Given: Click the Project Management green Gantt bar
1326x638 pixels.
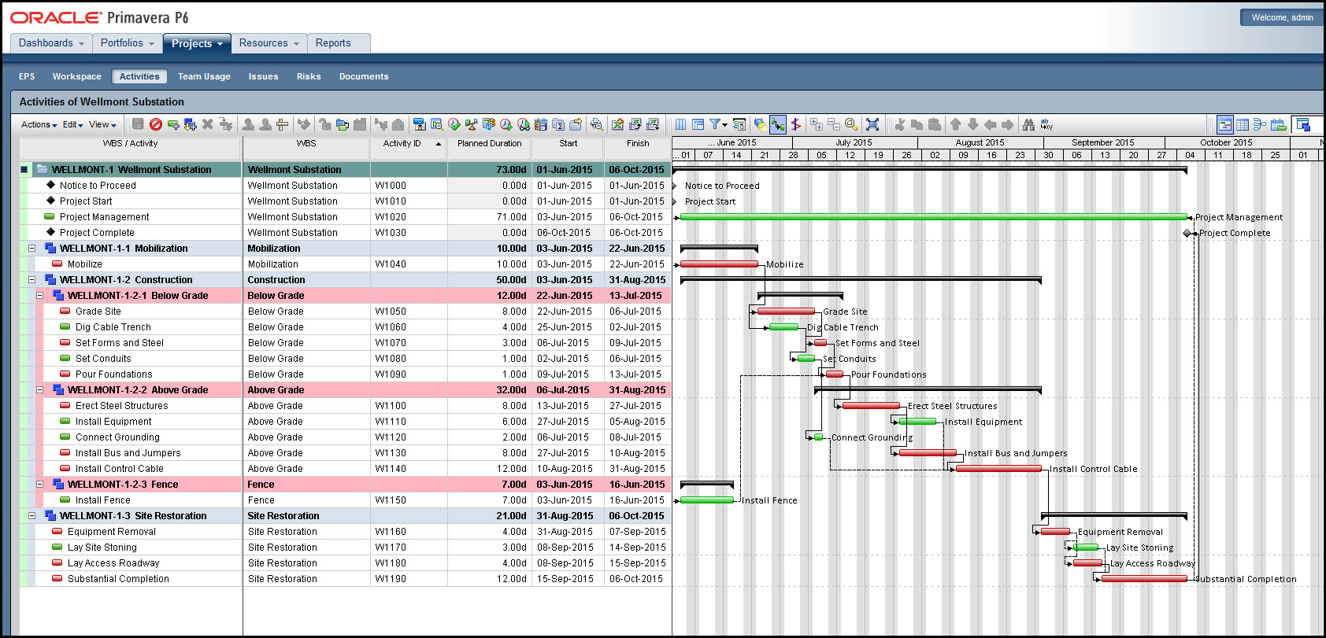Looking at the screenshot, I should (x=933, y=217).
